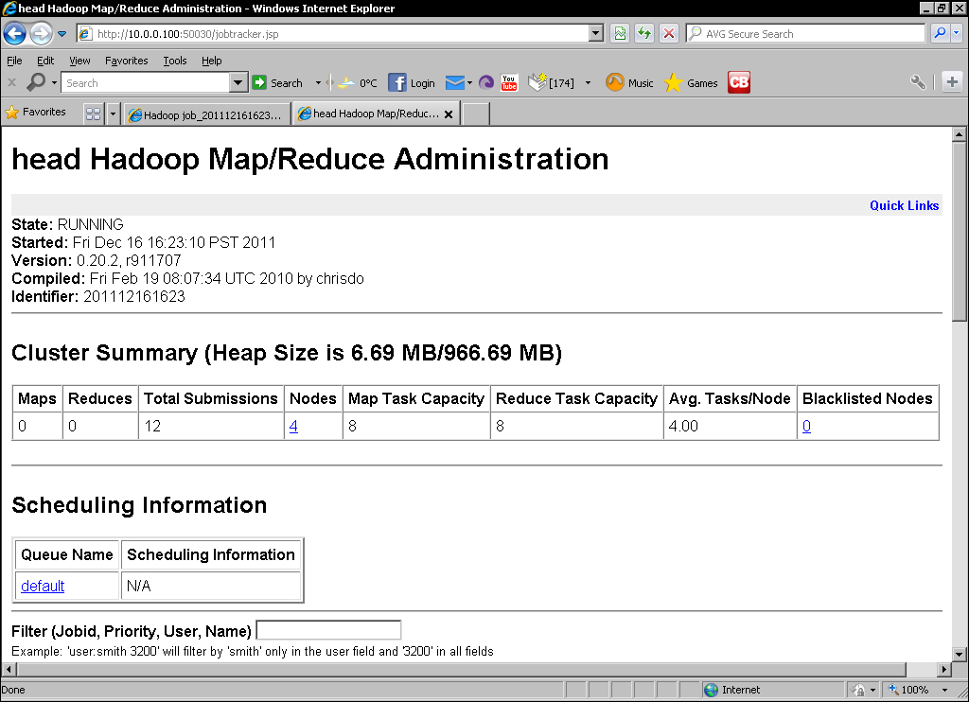The height and width of the screenshot is (702, 969).
Task: Click the toolbar Search text box
Action: tap(146, 83)
